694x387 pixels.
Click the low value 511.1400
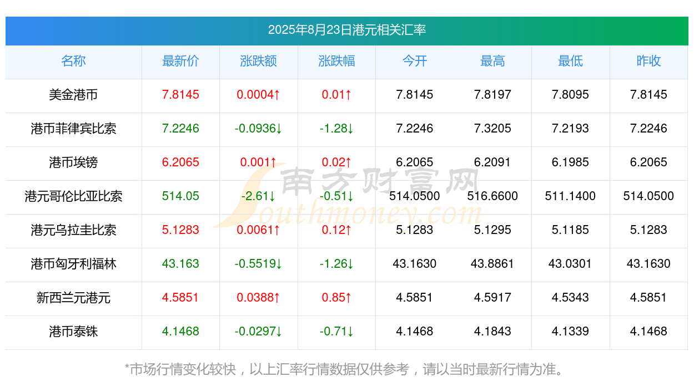pyautogui.click(x=571, y=196)
